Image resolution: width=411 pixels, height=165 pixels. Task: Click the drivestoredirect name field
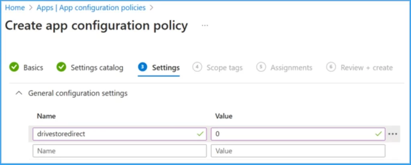pos(120,134)
